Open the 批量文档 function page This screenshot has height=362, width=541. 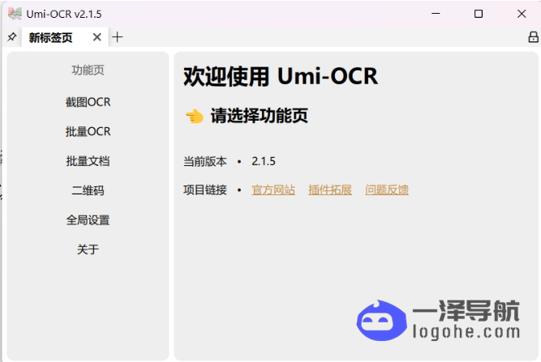tap(88, 161)
